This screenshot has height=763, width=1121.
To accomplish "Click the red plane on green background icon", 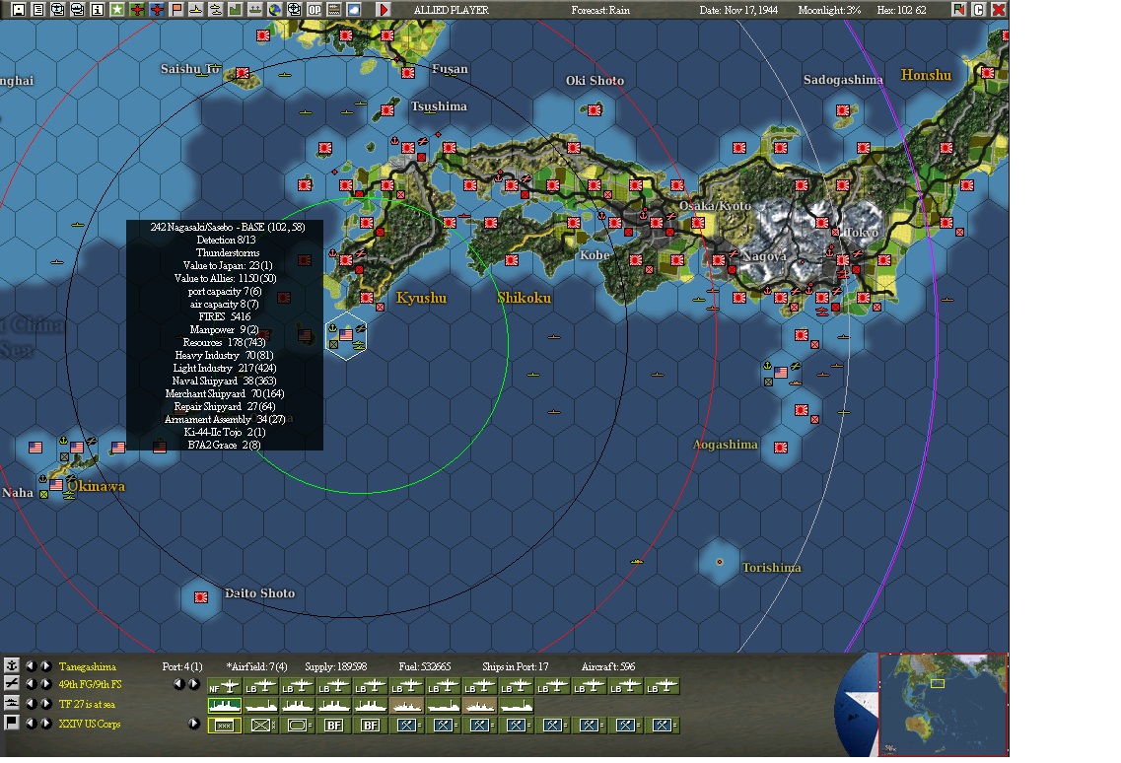I will 136,9.
